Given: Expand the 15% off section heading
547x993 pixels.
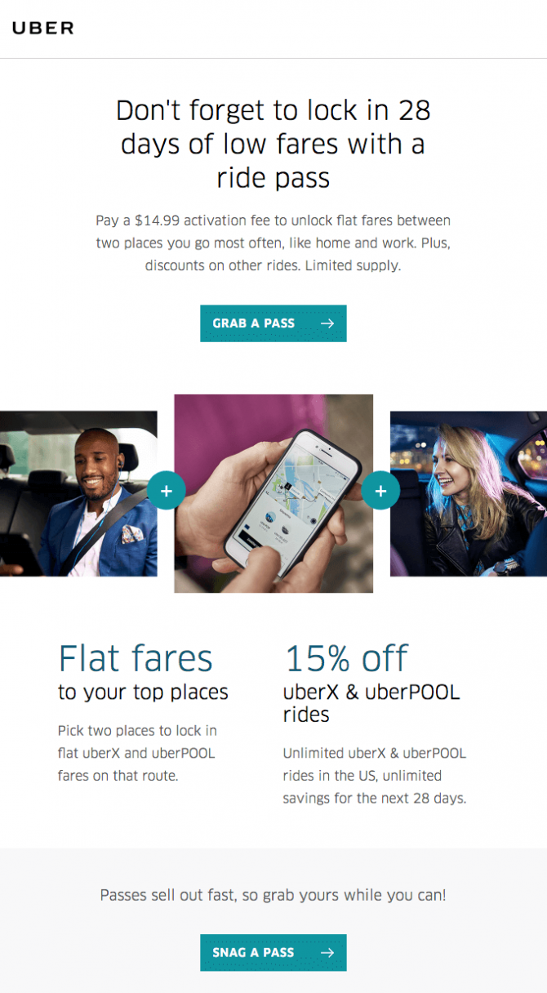Looking at the screenshot, I should point(346,658).
